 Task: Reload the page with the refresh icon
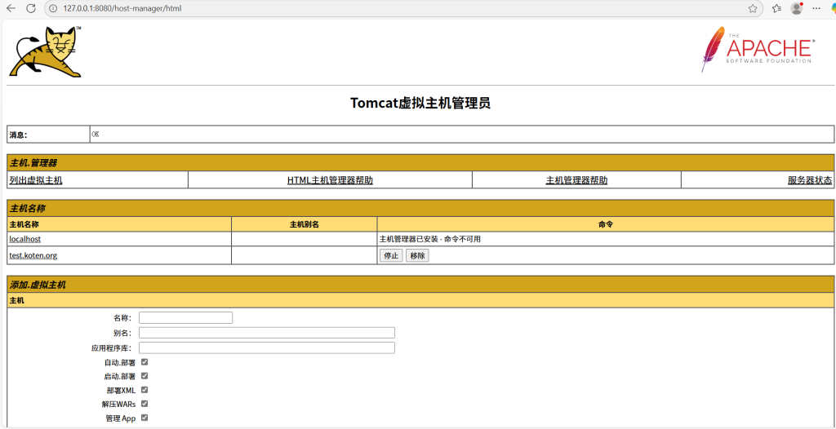(x=31, y=8)
